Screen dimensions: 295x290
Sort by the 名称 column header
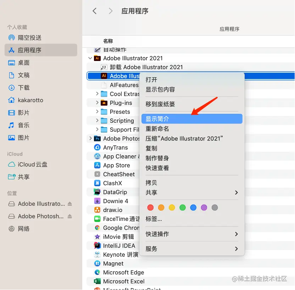108,41
